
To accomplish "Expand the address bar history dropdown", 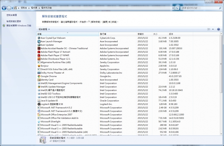I will click(173, 8).
